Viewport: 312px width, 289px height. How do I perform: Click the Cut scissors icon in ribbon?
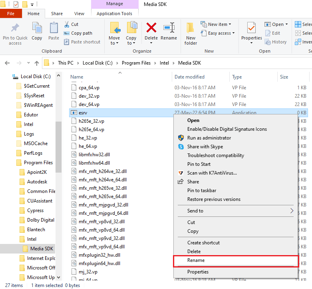point(67,24)
